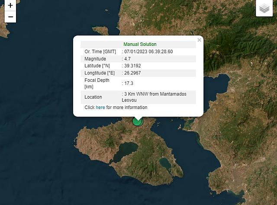Click the small island above the popup

coord(100,30)
